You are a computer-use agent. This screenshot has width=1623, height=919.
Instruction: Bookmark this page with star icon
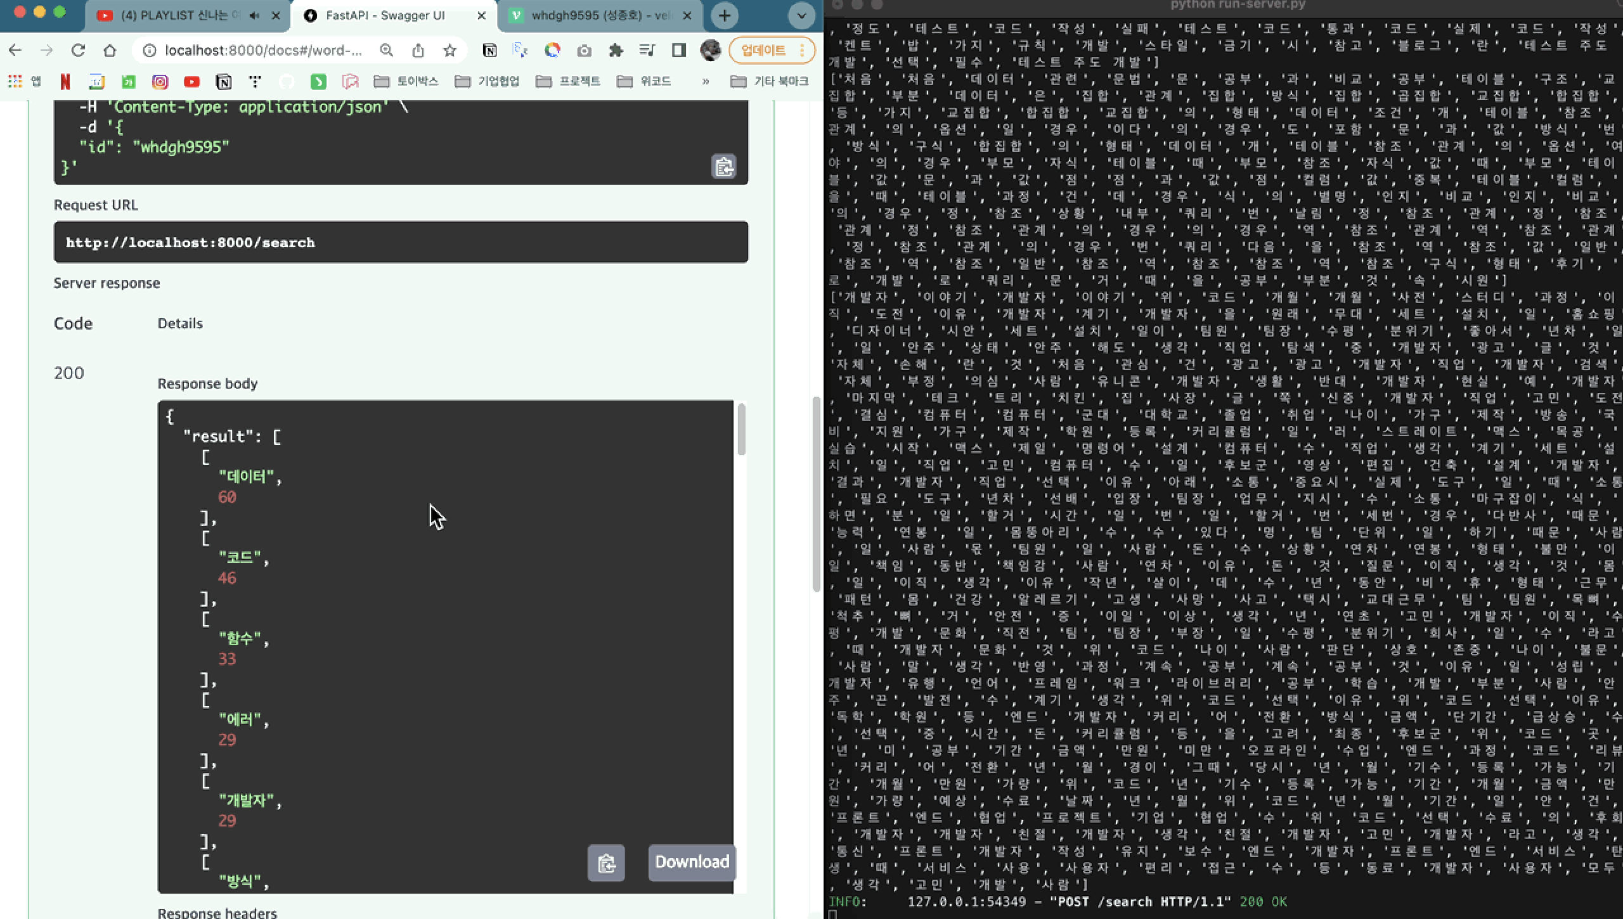(x=449, y=51)
